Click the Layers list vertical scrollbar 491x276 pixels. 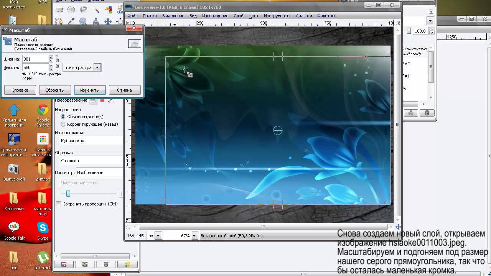coord(432,67)
